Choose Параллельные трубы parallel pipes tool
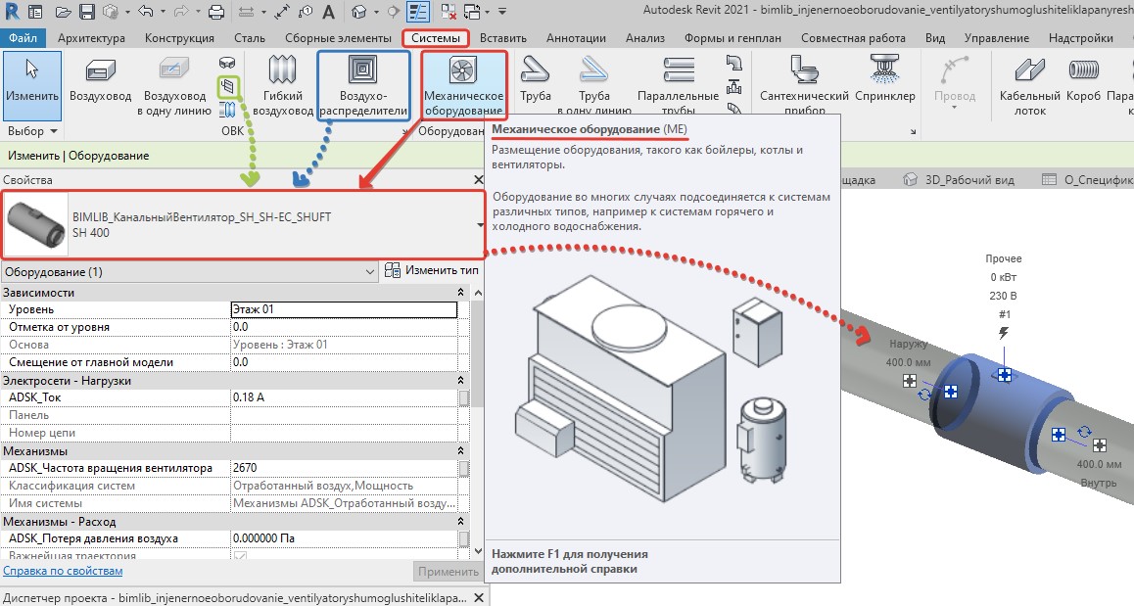This screenshot has width=1134, height=606. click(679, 85)
